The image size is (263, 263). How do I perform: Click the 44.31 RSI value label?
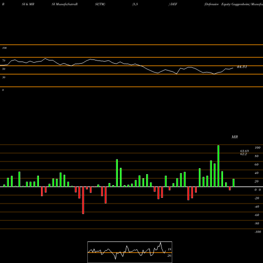(x=242, y=67)
